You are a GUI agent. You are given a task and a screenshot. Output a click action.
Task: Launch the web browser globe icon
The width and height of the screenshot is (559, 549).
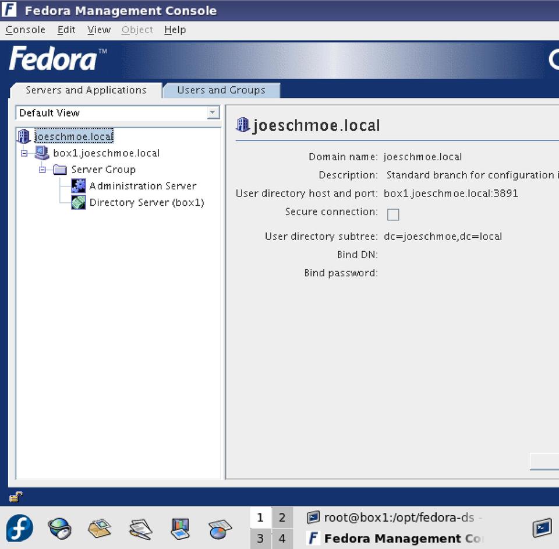pyautogui.click(x=59, y=528)
